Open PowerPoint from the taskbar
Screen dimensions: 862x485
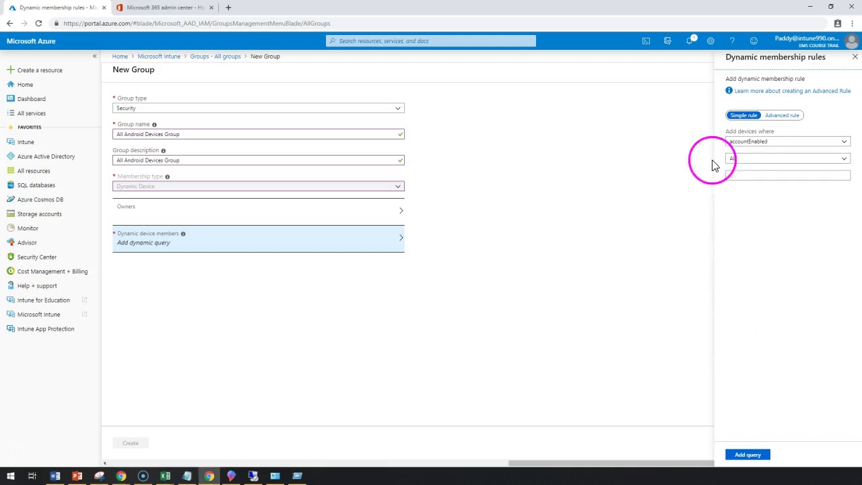click(77, 476)
